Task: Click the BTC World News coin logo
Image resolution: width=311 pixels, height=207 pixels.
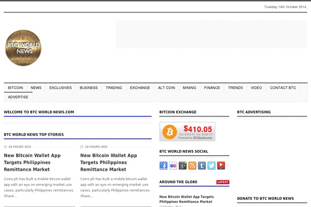Action: (23, 48)
